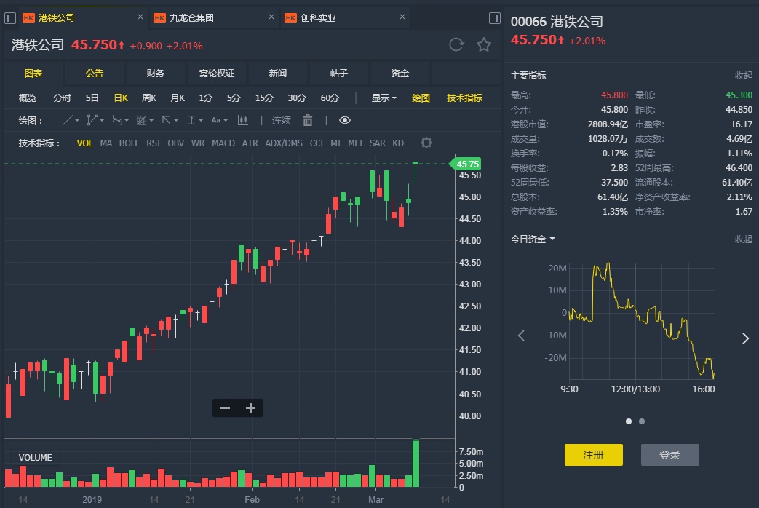Open the 公告 announcements tab
Viewport: 759px width, 508px height.
pyautogui.click(x=95, y=73)
